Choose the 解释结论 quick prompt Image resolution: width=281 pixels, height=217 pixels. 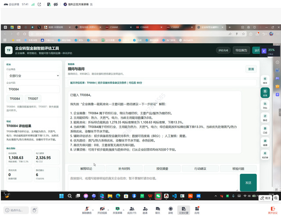coord(86,168)
